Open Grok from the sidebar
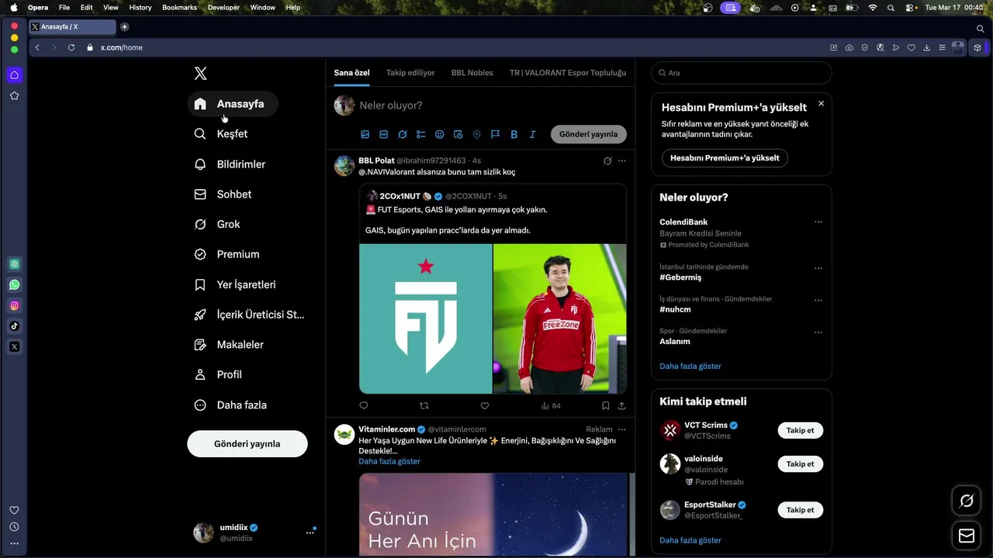 pos(217,224)
